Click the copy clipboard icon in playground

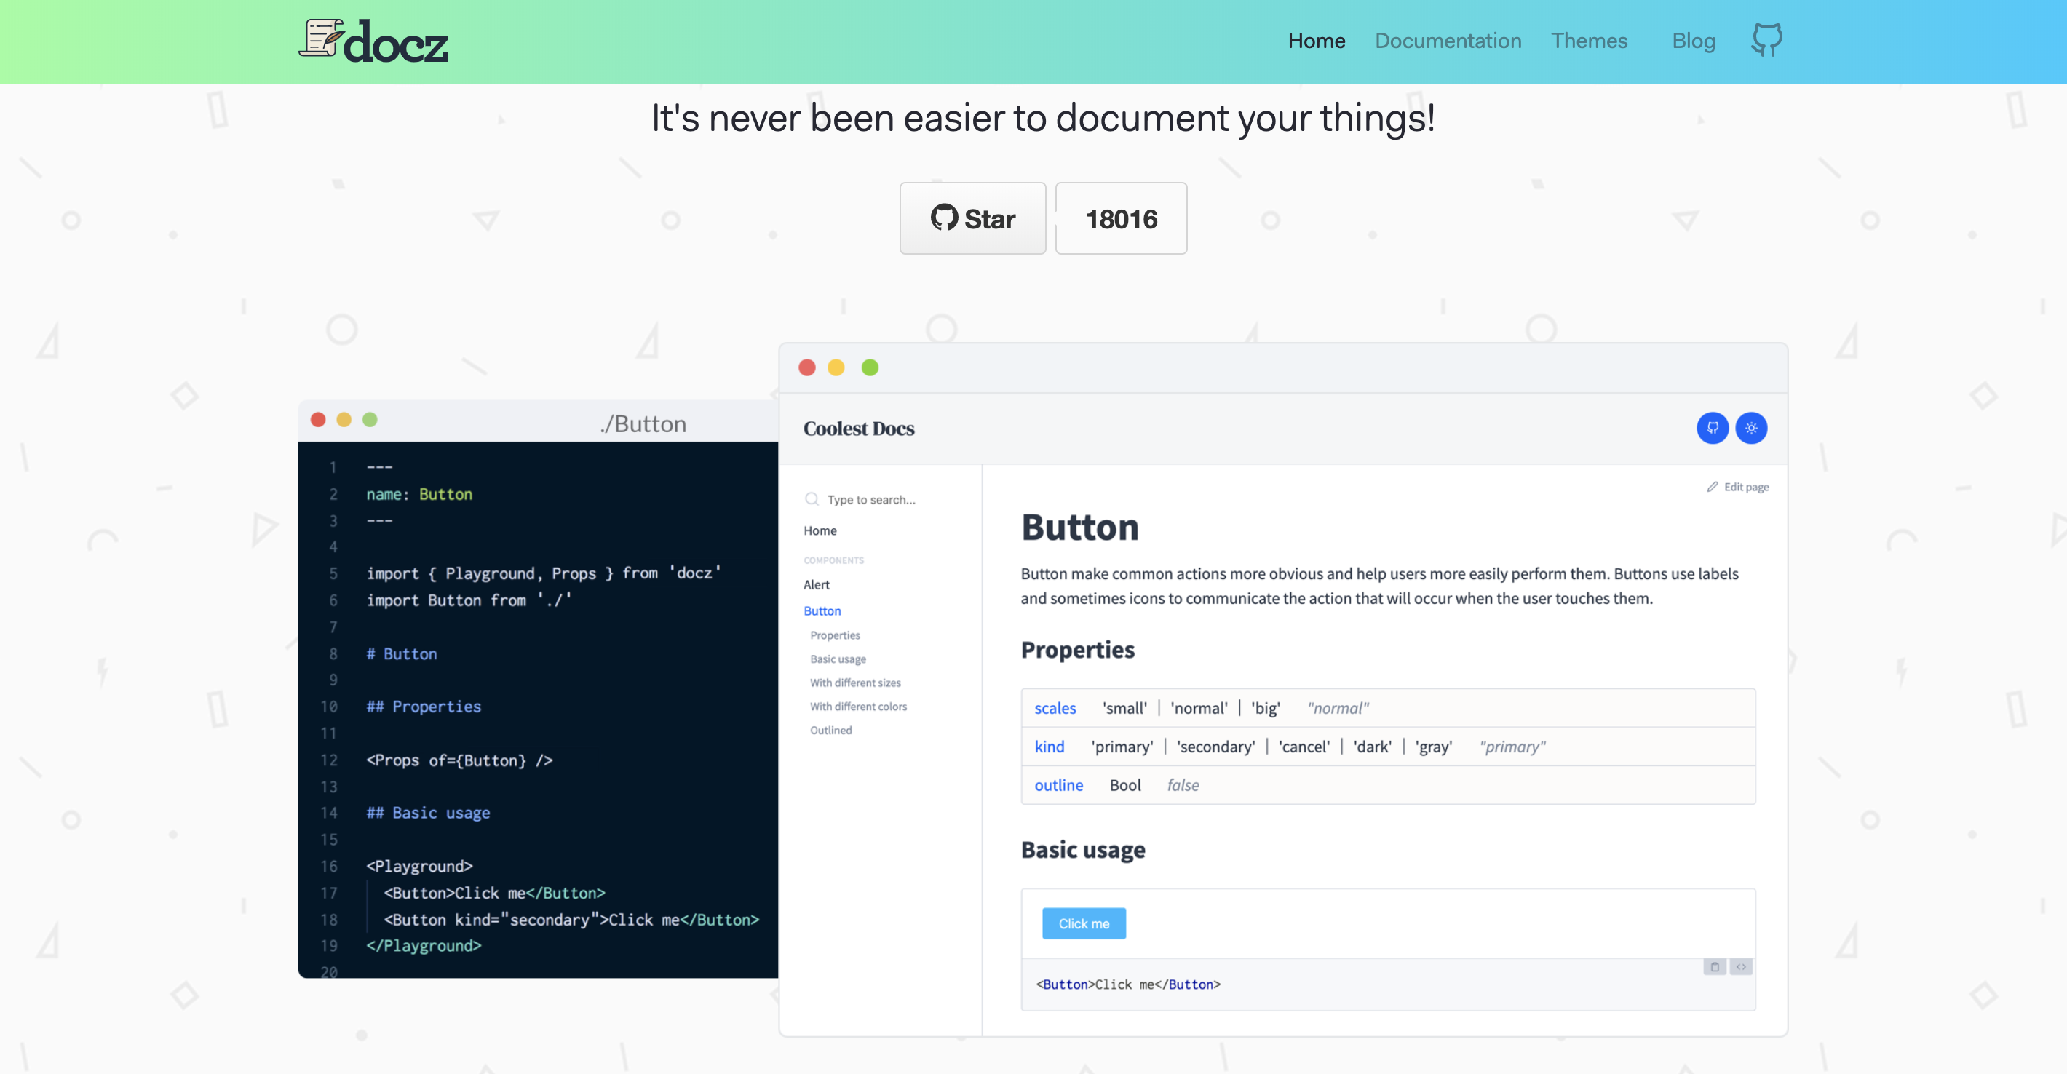tap(1715, 966)
